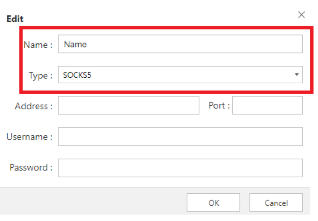Click the gray footer bar left of OK
The width and height of the screenshot is (318, 221).
click(93, 201)
